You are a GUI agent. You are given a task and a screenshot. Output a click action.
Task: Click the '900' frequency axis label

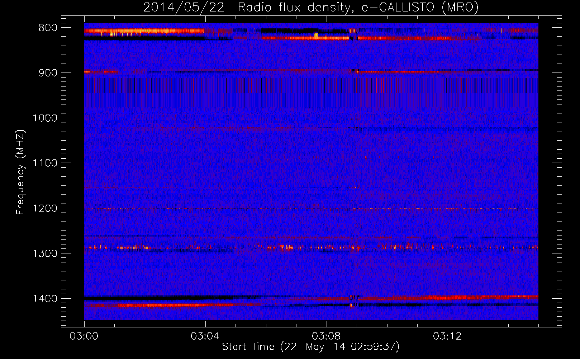[48, 73]
